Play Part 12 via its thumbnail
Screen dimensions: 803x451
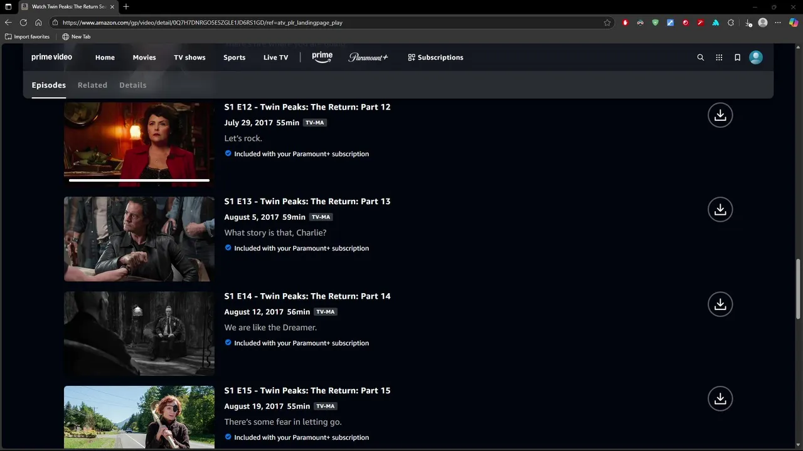pyautogui.click(x=139, y=145)
